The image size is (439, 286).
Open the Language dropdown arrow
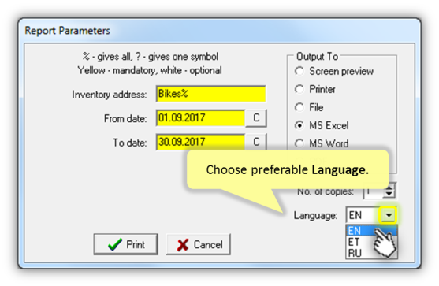click(389, 215)
